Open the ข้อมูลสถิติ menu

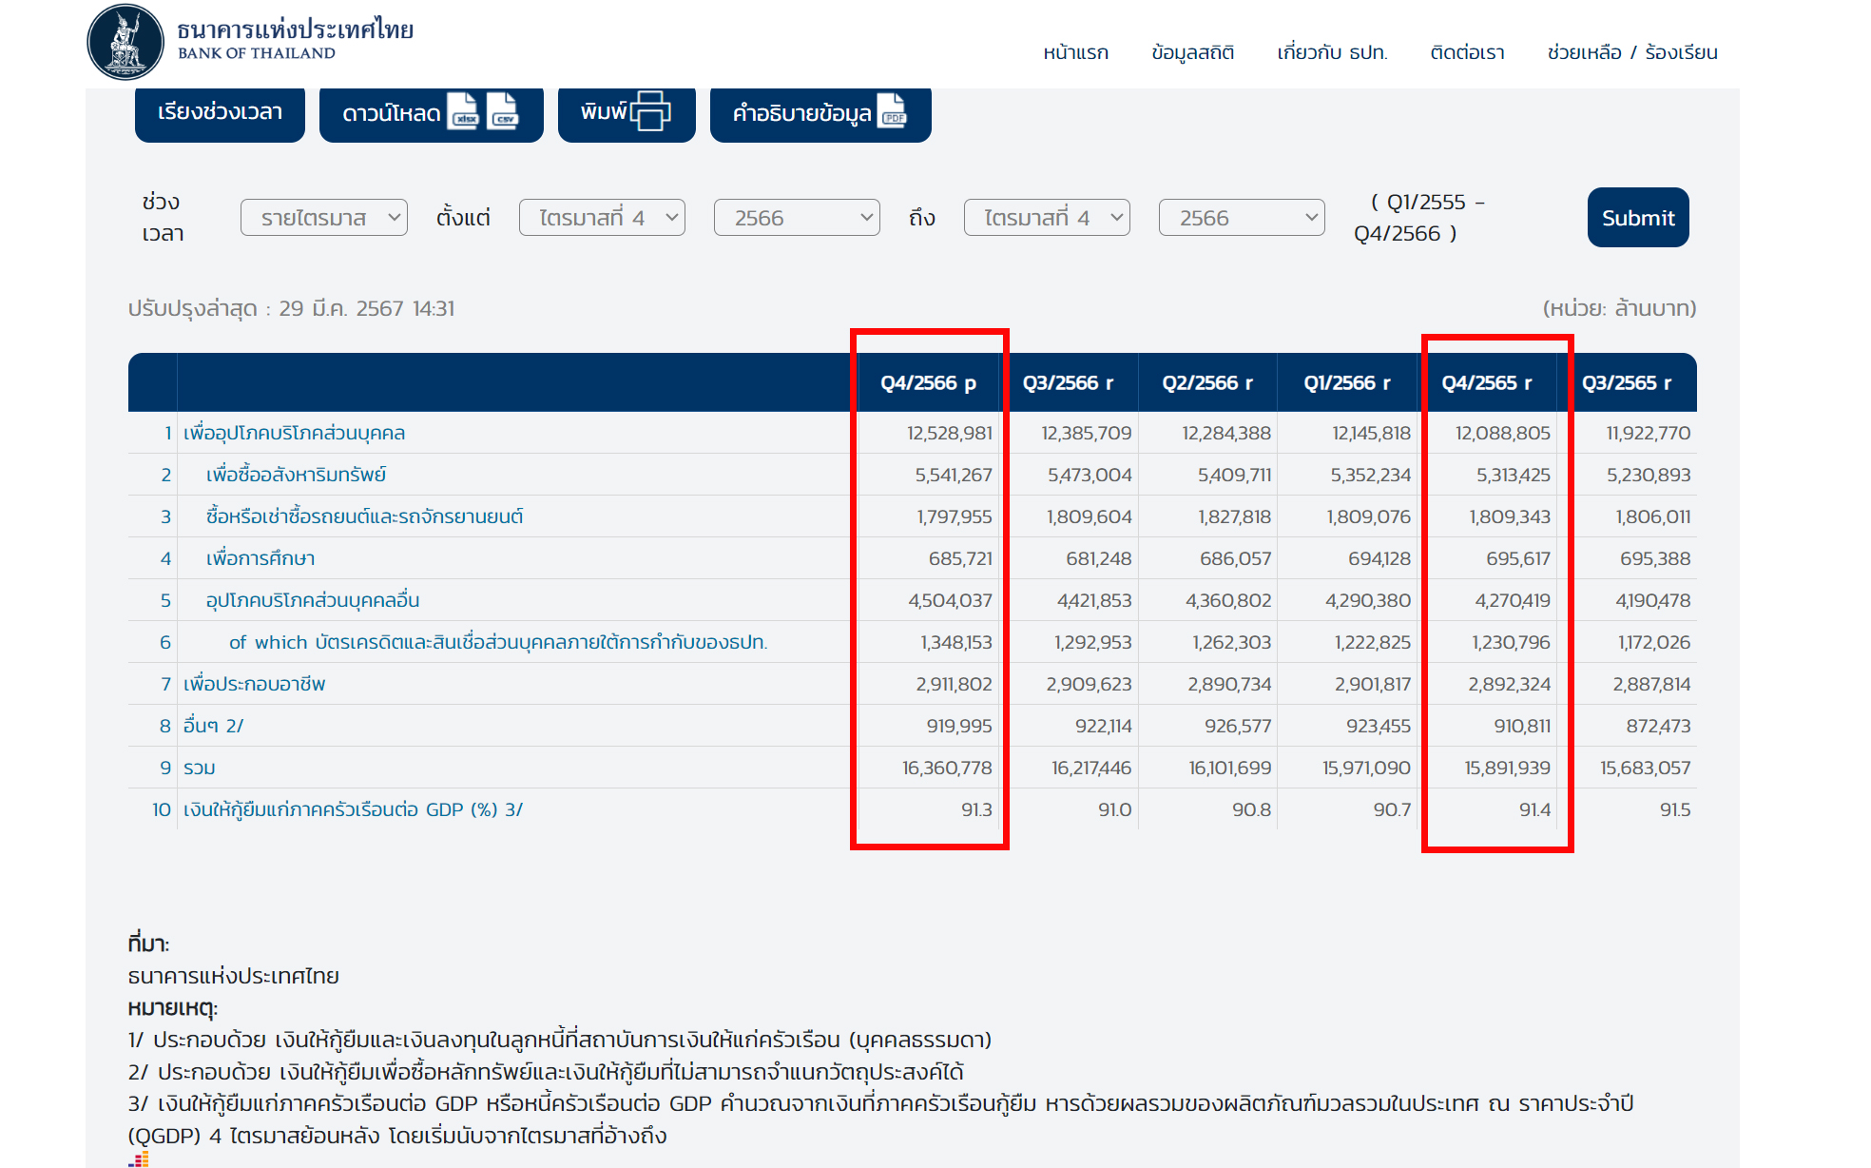pyautogui.click(x=1192, y=52)
